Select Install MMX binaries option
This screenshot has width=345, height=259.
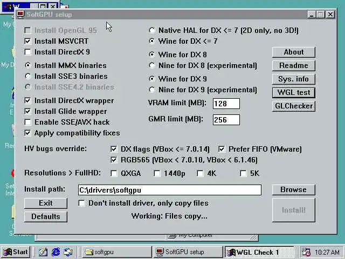click(27, 65)
